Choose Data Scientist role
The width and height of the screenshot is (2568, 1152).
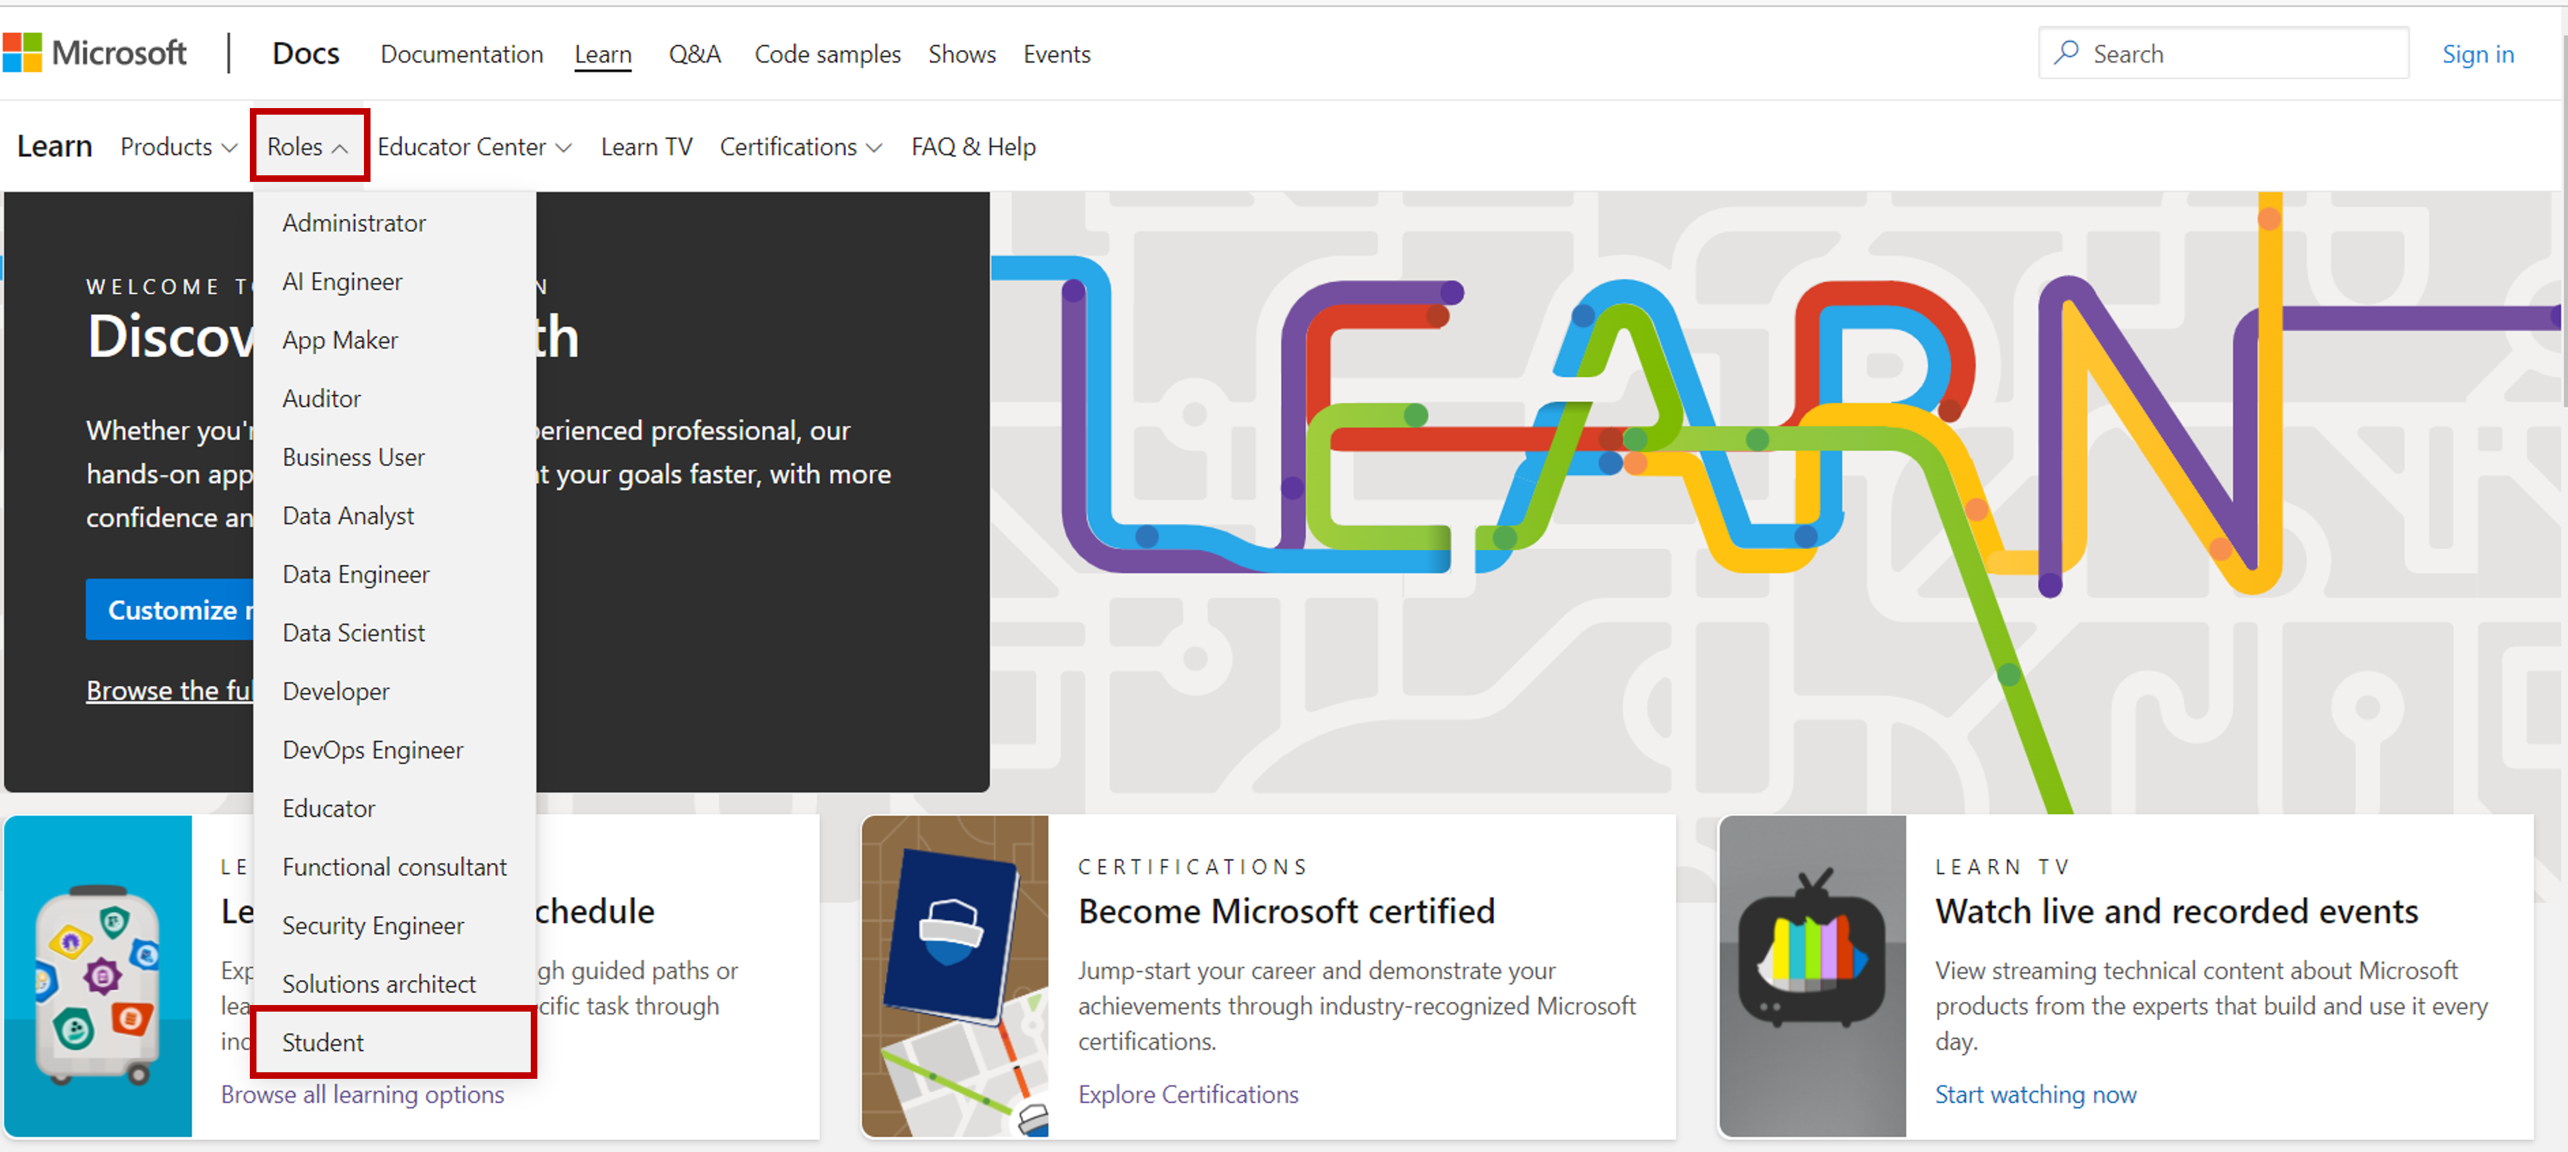pos(395,633)
